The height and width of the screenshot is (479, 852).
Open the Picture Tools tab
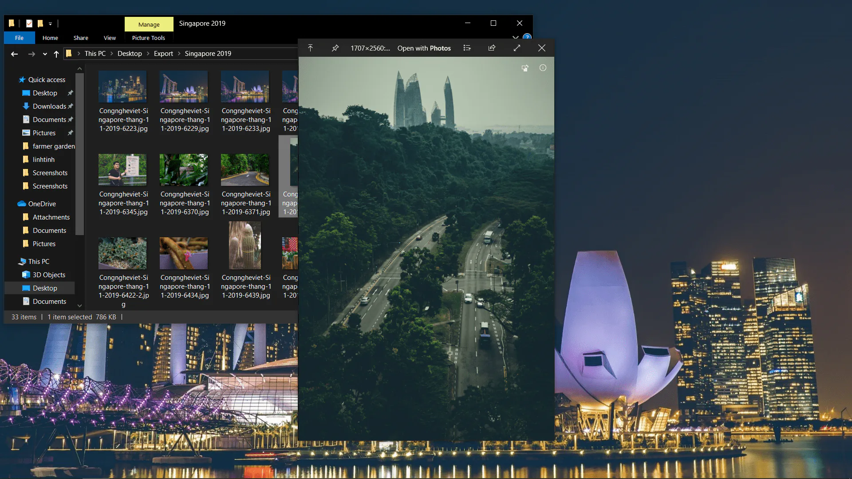point(148,38)
